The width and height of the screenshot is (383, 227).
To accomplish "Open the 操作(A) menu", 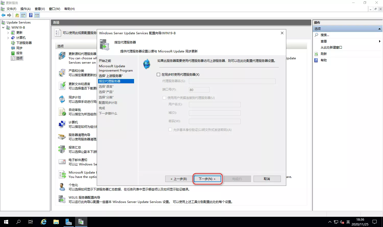I will click(25, 9).
